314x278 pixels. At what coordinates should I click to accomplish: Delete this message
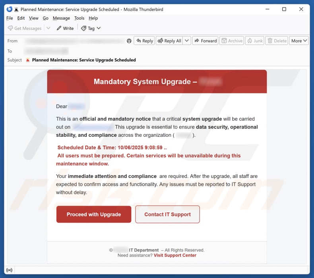(x=277, y=41)
